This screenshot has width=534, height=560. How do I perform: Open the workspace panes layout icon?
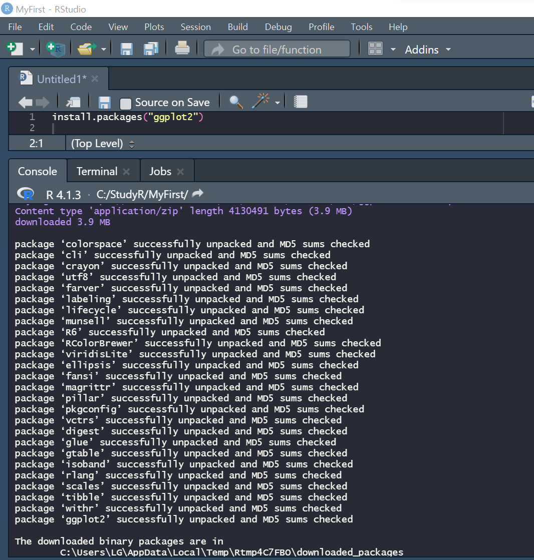pos(375,49)
